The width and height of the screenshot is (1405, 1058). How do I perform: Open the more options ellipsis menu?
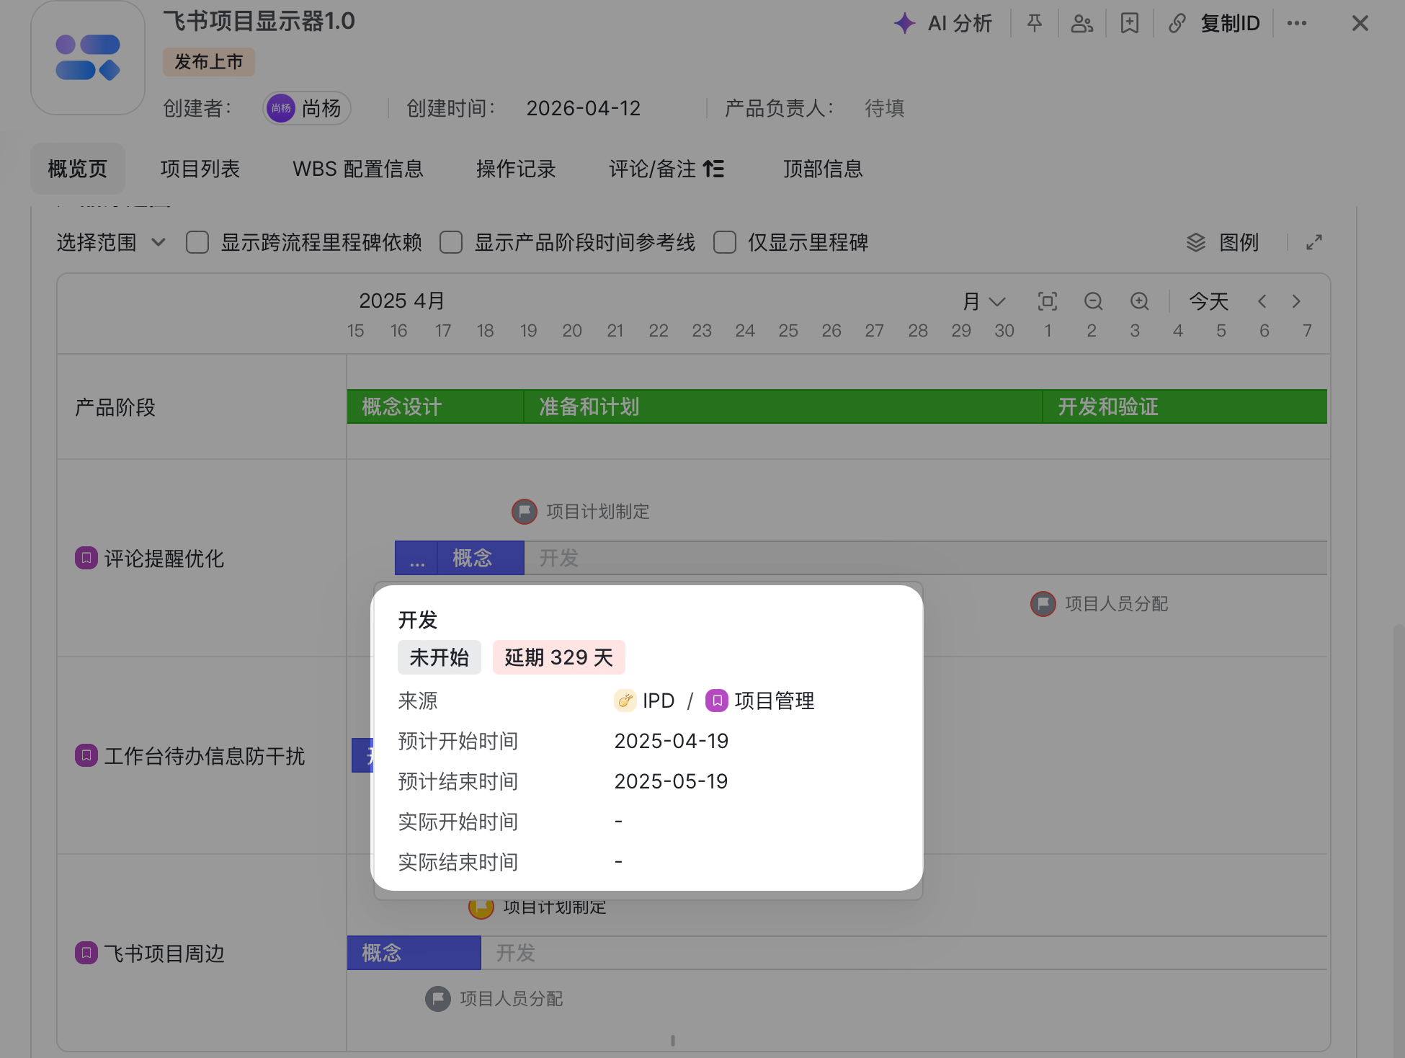click(x=1297, y=23)
